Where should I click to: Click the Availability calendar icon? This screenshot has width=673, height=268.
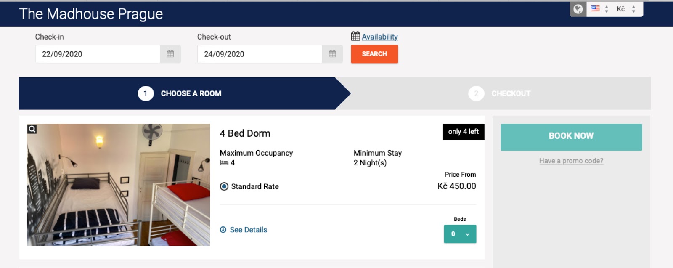pos(355,36)
